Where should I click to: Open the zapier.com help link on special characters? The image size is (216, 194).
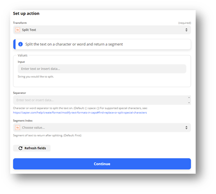tap(80, 113)
